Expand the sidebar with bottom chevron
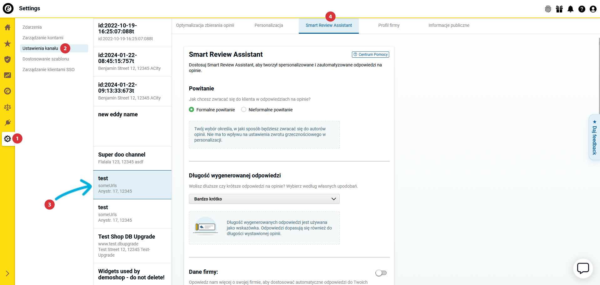Viewport: 600px width, 285px height. [x=8, y=273]
